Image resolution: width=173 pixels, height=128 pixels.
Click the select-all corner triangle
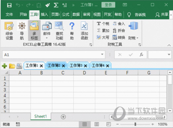[7, 73]
